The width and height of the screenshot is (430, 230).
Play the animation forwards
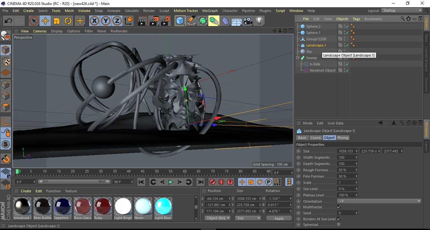(171, 182)
